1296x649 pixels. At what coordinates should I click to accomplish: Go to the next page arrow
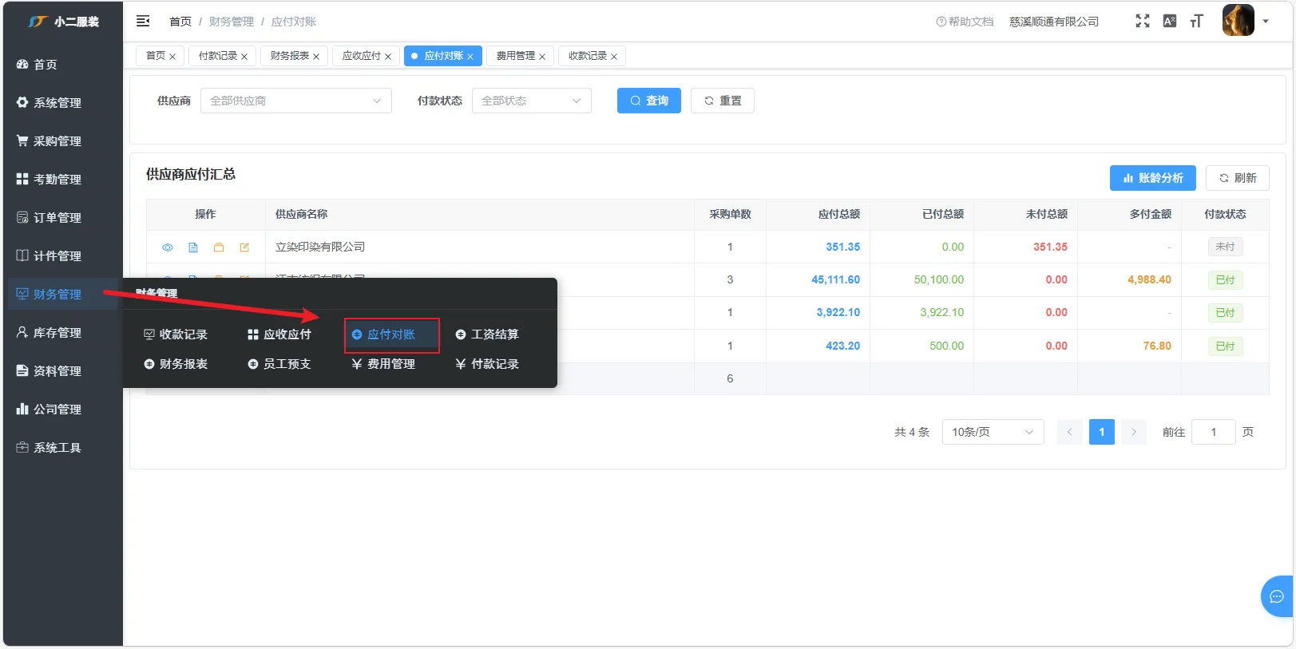click(1133, 432)
